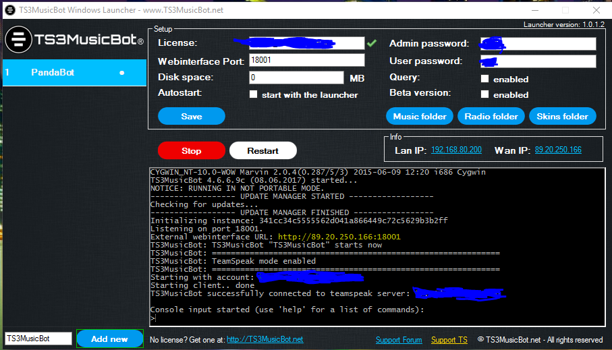The image size is (612, 350).
Task: Click the User password field
Action: click(x=538, y=61)
